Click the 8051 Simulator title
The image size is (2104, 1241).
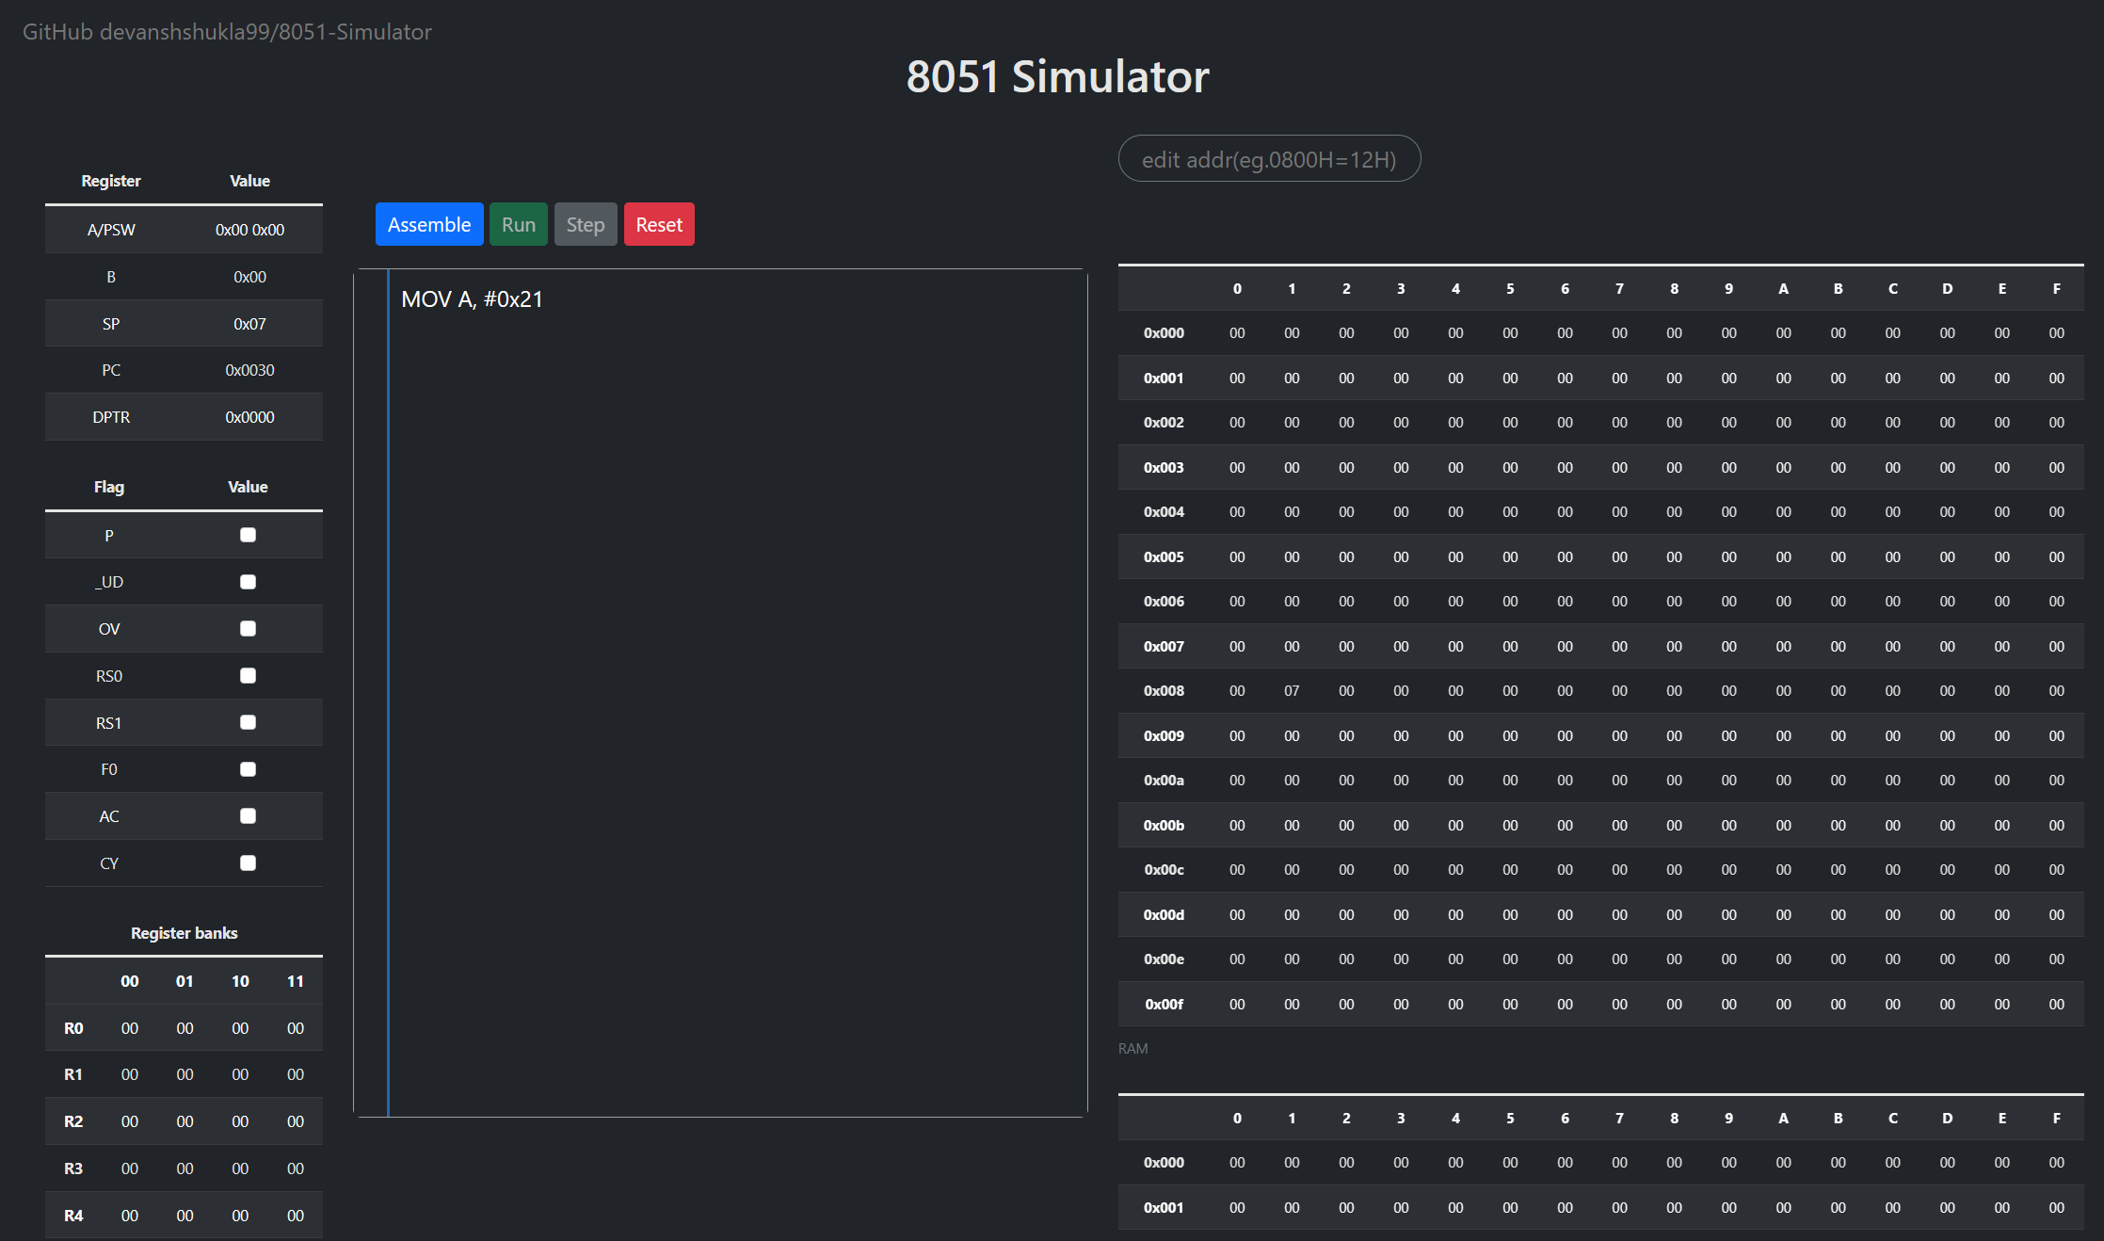click(x=1057, y=76)
